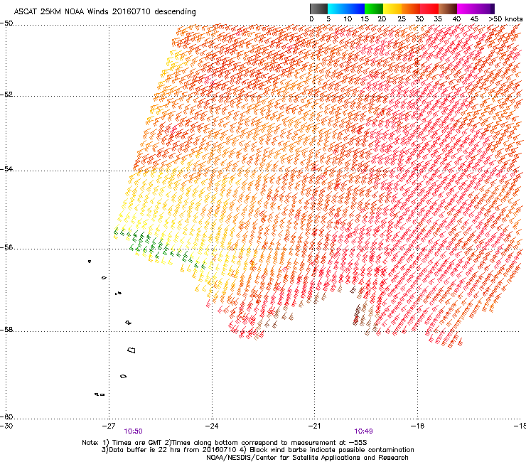Click the '>50 knots' legend label
Viewport: 526px width, 462px height.
[x=505, y=19]
